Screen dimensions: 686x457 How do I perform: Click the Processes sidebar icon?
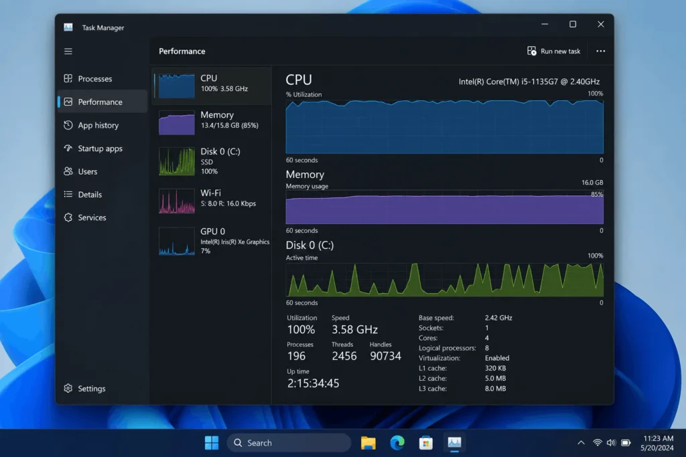coord(68,79)
